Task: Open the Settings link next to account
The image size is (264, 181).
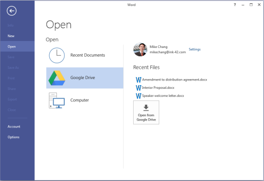Action: point(195,49)
